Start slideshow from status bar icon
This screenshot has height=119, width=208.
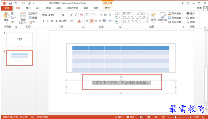tap(163, 117)
